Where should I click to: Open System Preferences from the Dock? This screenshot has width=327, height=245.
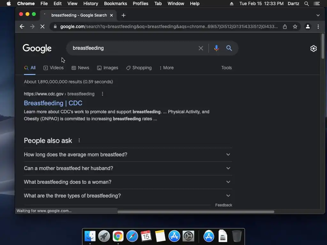click(x=188, y=236)
